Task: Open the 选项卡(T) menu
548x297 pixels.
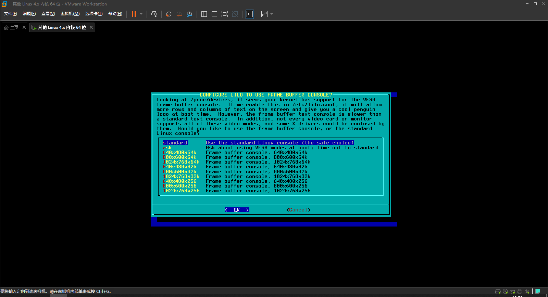Action: pyautogui.click(x=94, y=14)
